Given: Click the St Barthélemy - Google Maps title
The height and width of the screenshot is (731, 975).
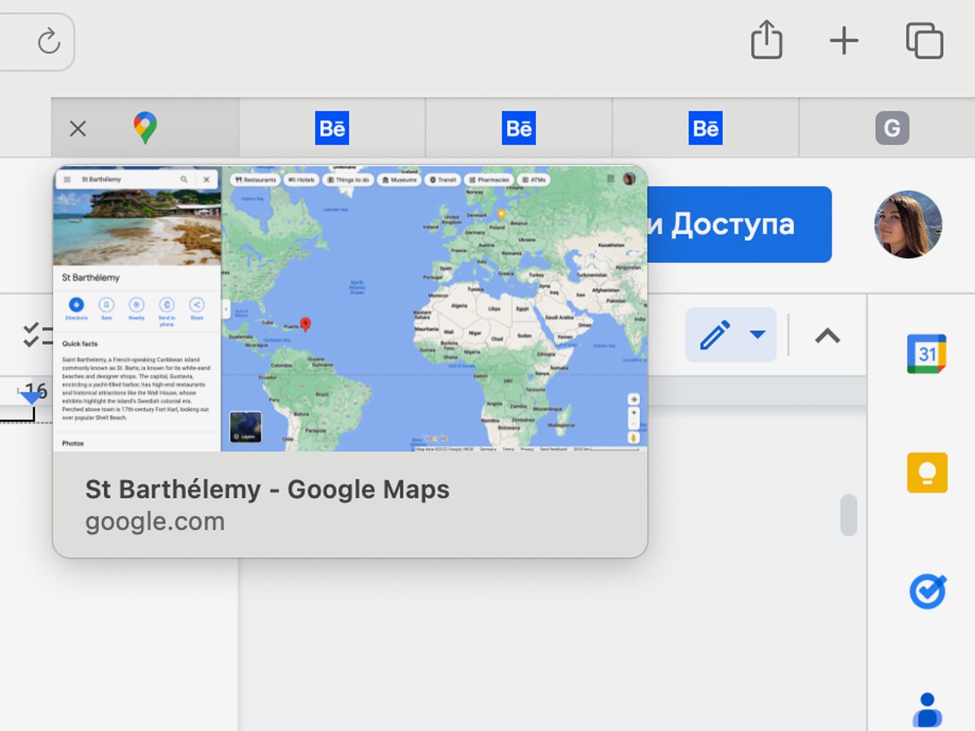Looking at the screenshot, I should (267, 490).
